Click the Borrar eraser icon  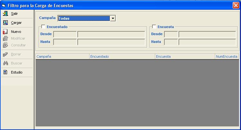click(x=5, y=54)
